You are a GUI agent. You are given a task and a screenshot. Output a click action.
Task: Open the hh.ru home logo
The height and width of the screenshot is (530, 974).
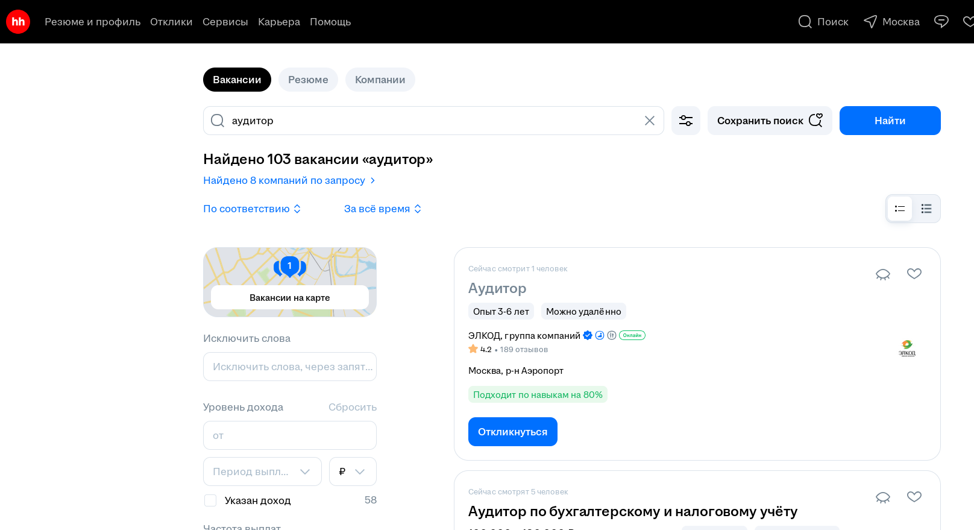tap(18, 22)
